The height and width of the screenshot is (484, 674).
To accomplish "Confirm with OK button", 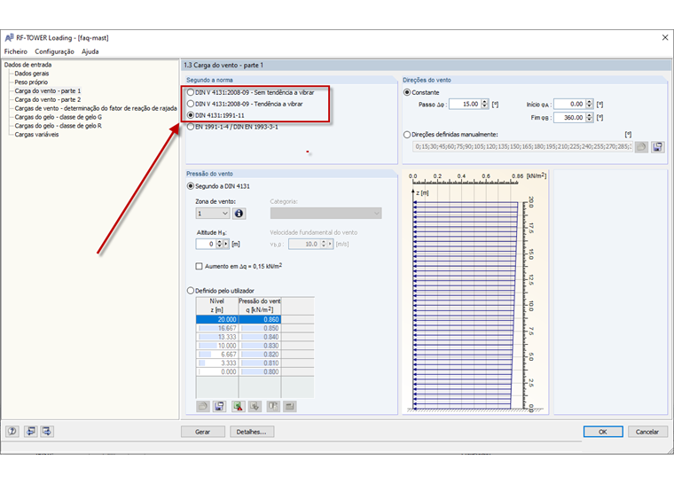I will 603,432.
